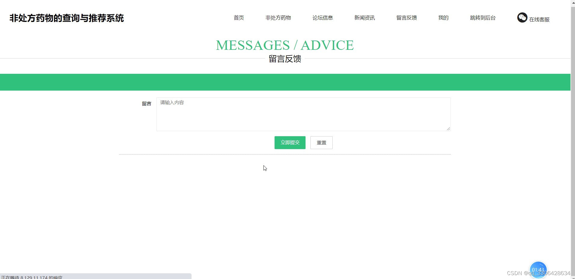575x279 pixels.
Task: Reset the form using 重置
Action: (321, 142)
